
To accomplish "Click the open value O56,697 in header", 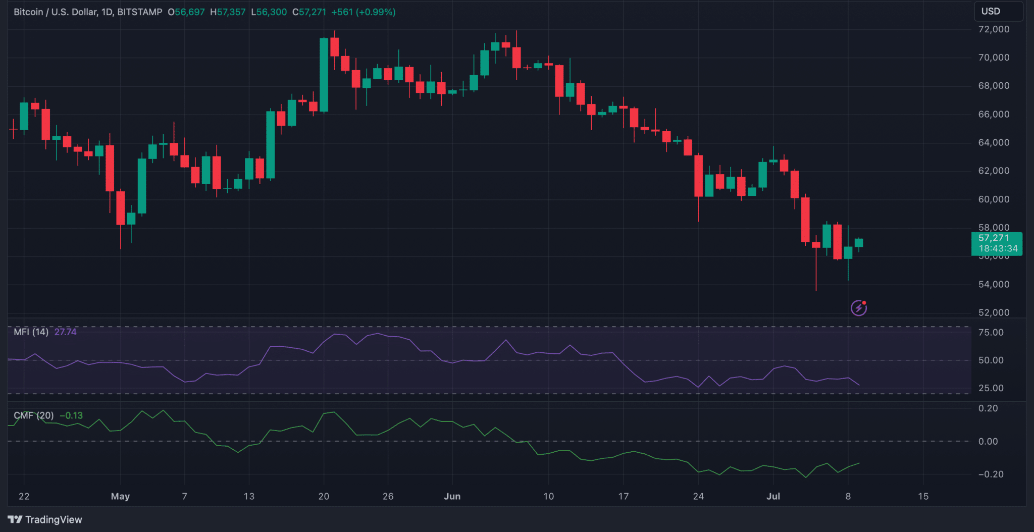I will click(186, 12).
